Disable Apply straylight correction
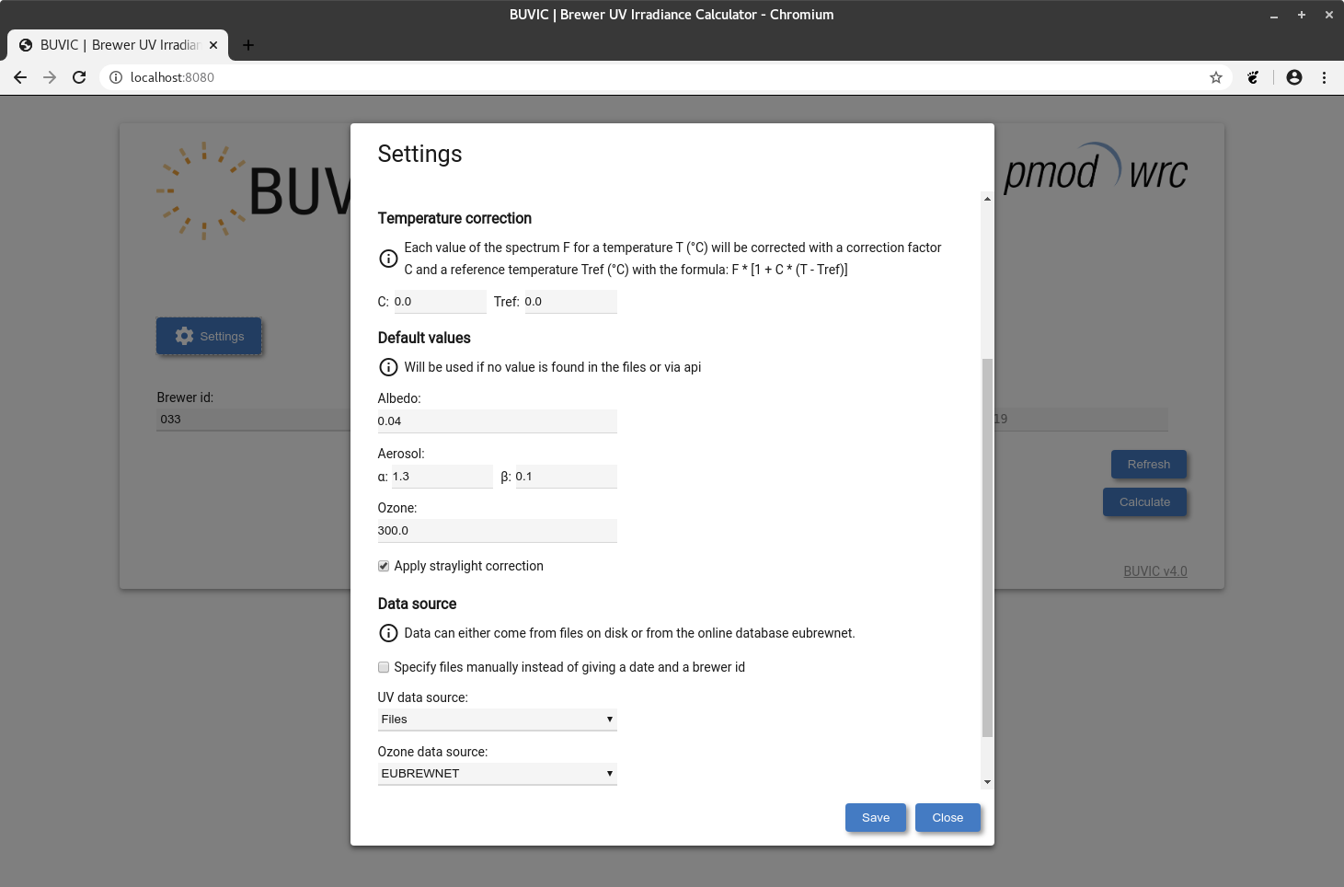 pos(383,566)
